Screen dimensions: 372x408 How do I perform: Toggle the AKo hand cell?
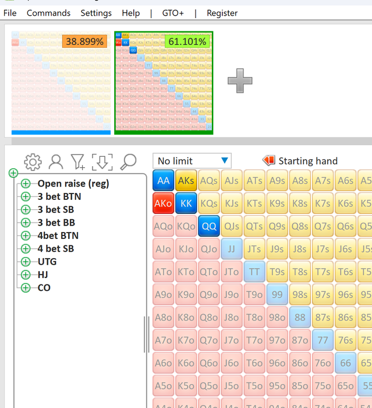coord(163,203)
